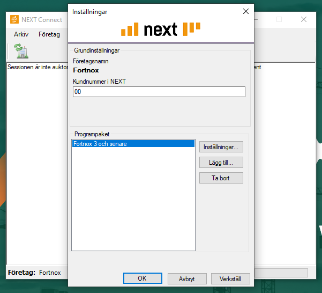The height and width of the screenshot is (293, 322).
Task: Close the NEXT Connect main window
Action: (x=304, y=19)
